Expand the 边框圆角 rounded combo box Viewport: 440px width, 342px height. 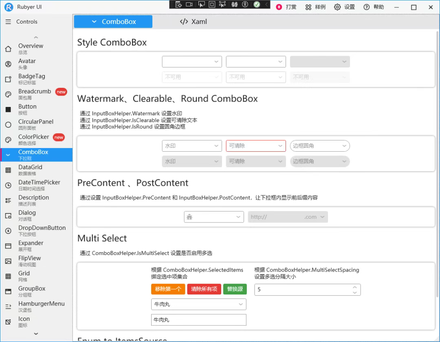[x=320, y=146]
